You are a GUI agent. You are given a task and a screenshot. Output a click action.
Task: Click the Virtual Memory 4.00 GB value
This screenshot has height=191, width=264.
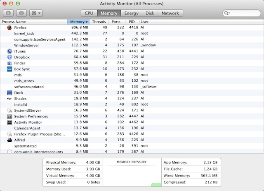93,175
